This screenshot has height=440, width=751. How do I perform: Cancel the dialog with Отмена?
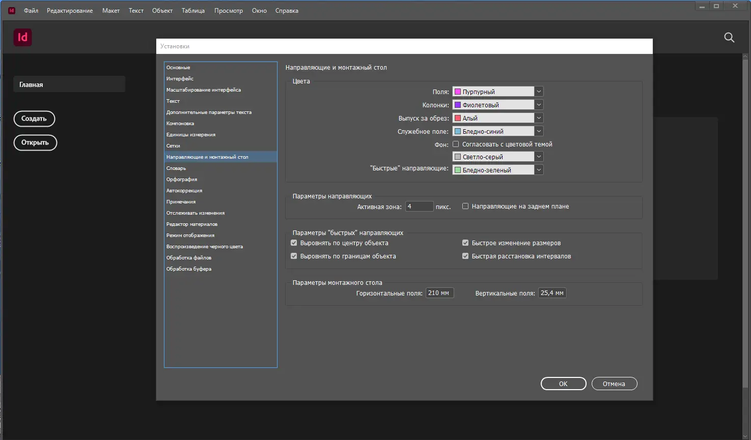[614, 384]
